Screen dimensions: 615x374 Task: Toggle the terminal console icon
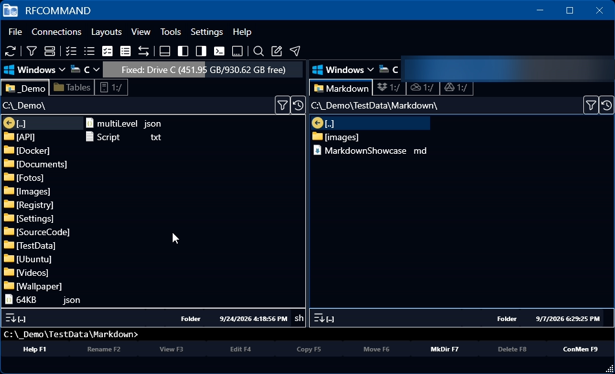[x=219, y=51]
